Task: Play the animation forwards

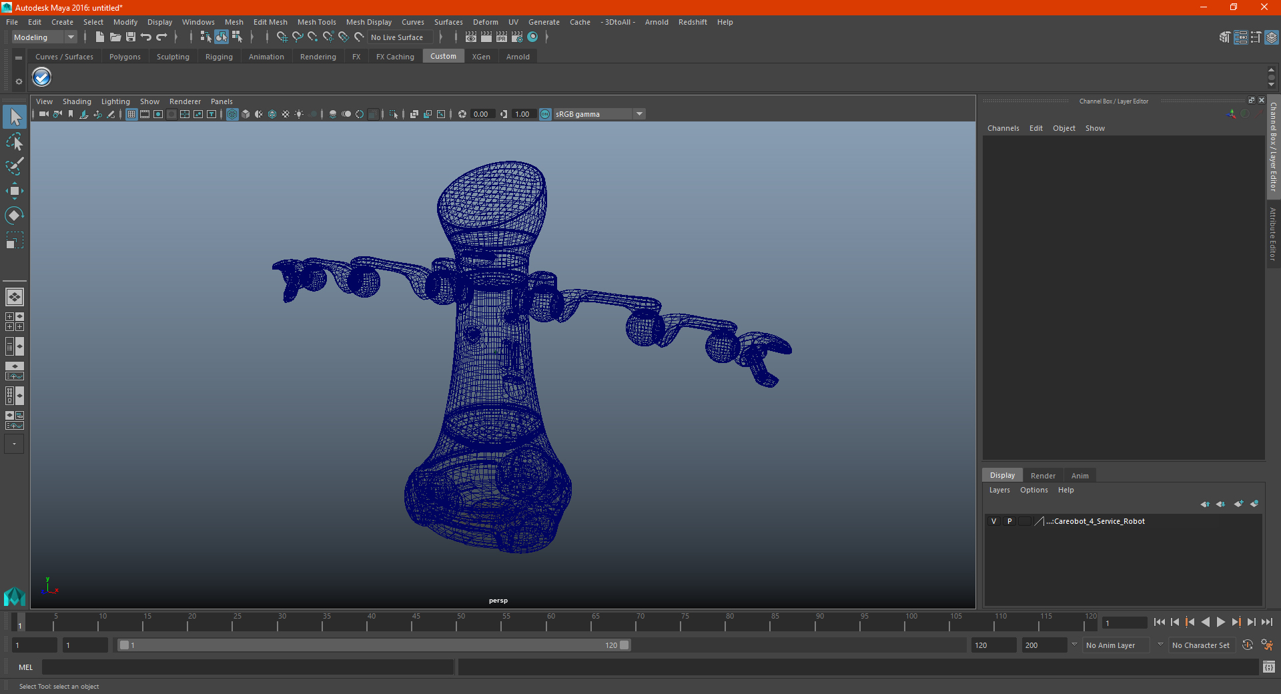Action: click(1220, 622)
